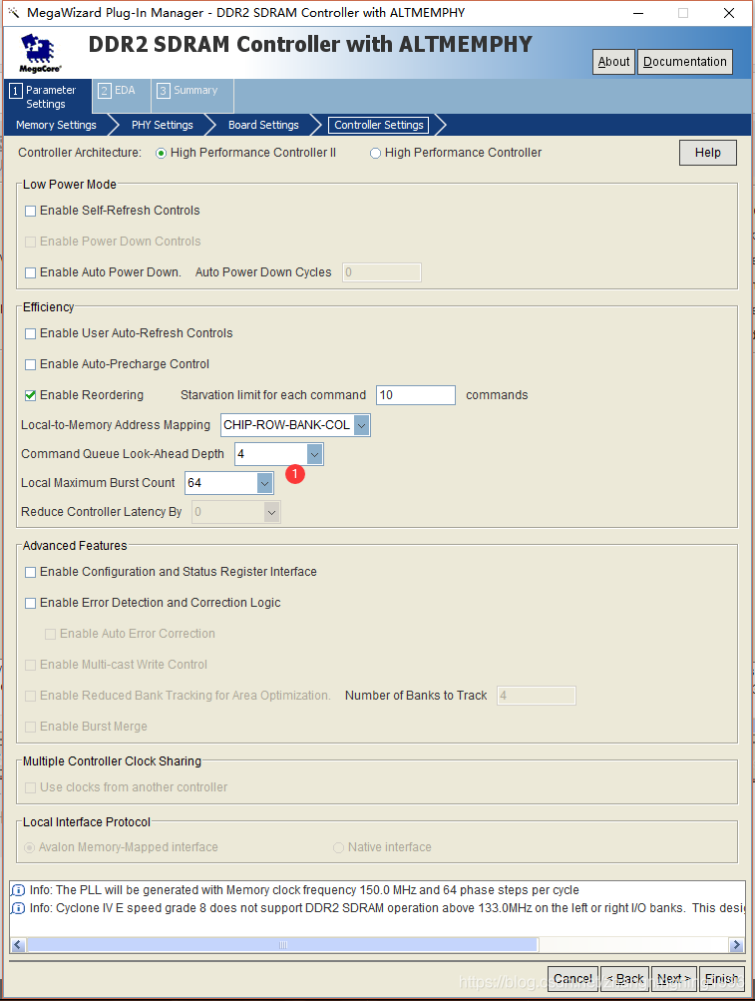755x1001 pixels.
Task: Click Enable Reduced Bank Tracking checkbox
Action: [30, 696]
